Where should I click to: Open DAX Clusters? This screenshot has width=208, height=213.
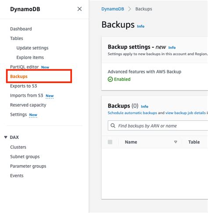point(18,147)
